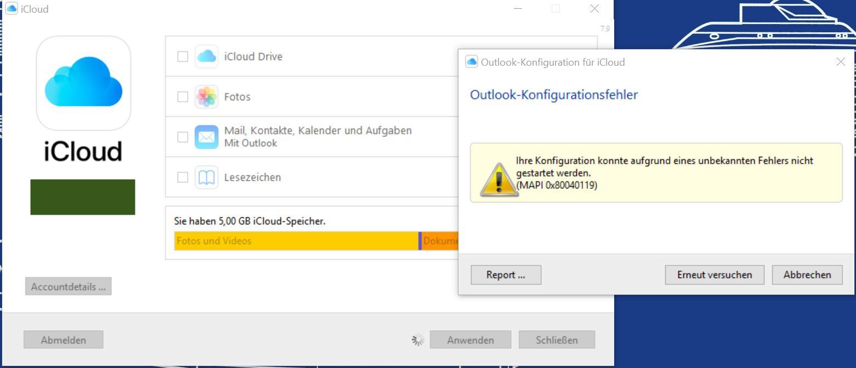Click the warning triangle icon in error dialog
The image size is (856, 368).
498,179
